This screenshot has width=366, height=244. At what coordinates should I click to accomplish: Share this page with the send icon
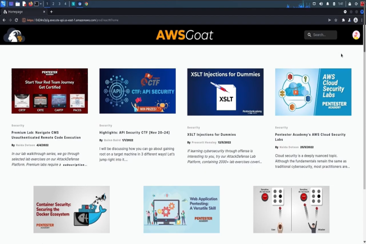329,20
